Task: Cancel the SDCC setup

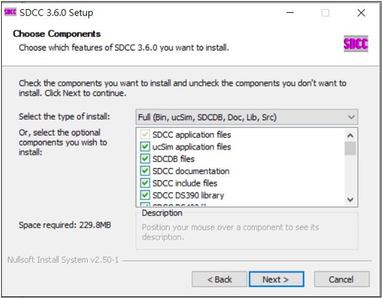Action: 341,280
